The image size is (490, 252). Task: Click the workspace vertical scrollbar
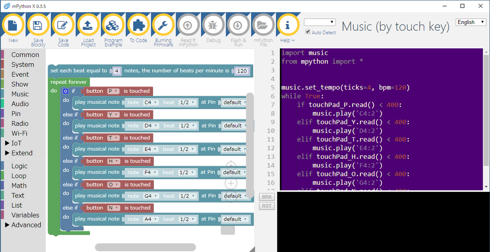(249, 145)
